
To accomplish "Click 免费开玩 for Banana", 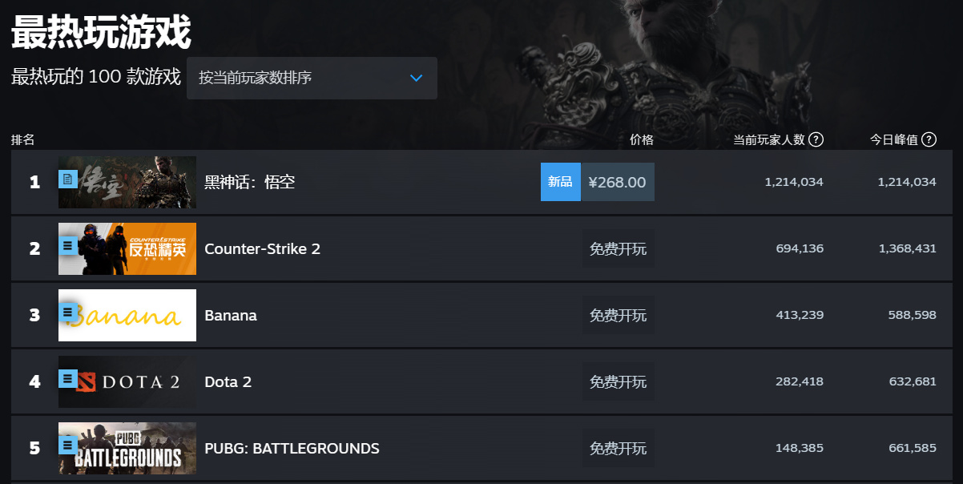I will (618, 315).
